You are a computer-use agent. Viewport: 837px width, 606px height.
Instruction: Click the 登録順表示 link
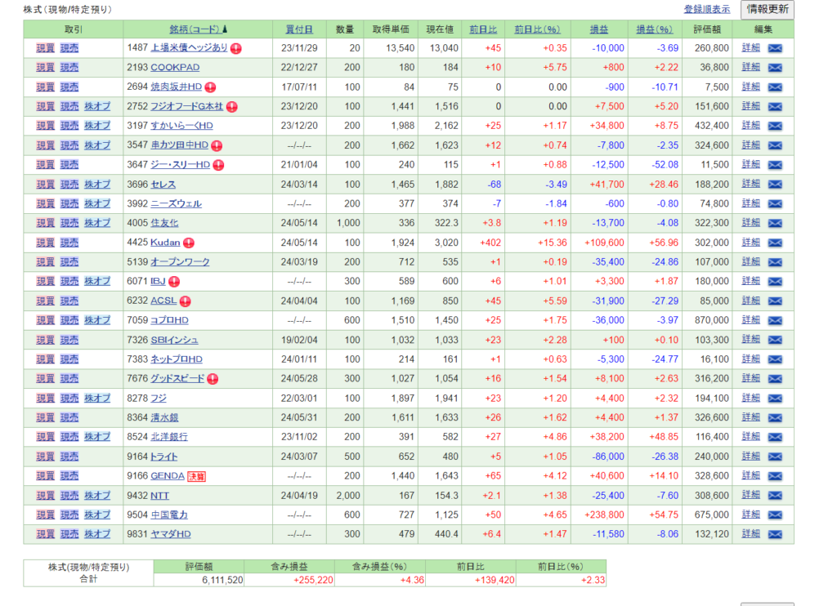[x=707, y=10]
